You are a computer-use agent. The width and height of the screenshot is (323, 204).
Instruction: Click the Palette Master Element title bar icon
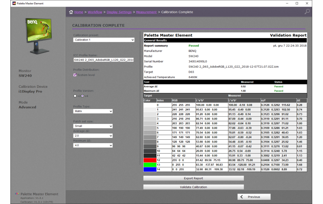[x=14, y=3]
